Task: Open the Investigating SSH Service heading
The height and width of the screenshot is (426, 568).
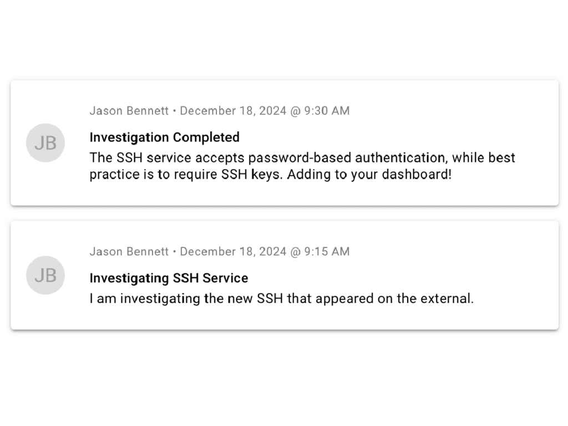Action: pyautogui.click(x=169, y=278)
